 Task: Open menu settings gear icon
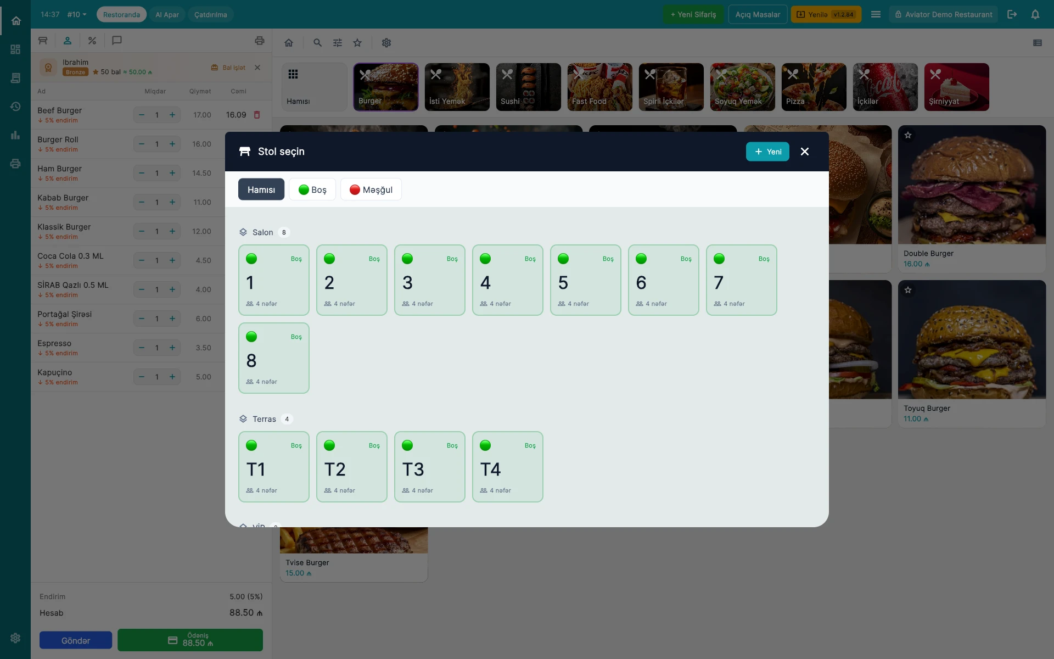pos(386,43)
